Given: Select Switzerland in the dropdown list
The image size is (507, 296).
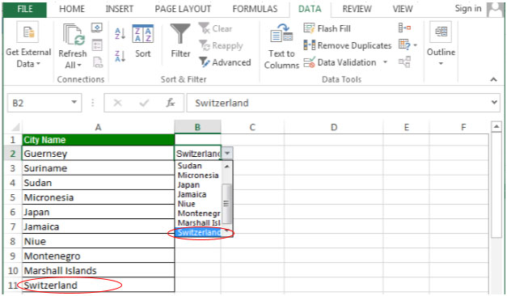Looking at the screenshot, I should pos(199,233).
